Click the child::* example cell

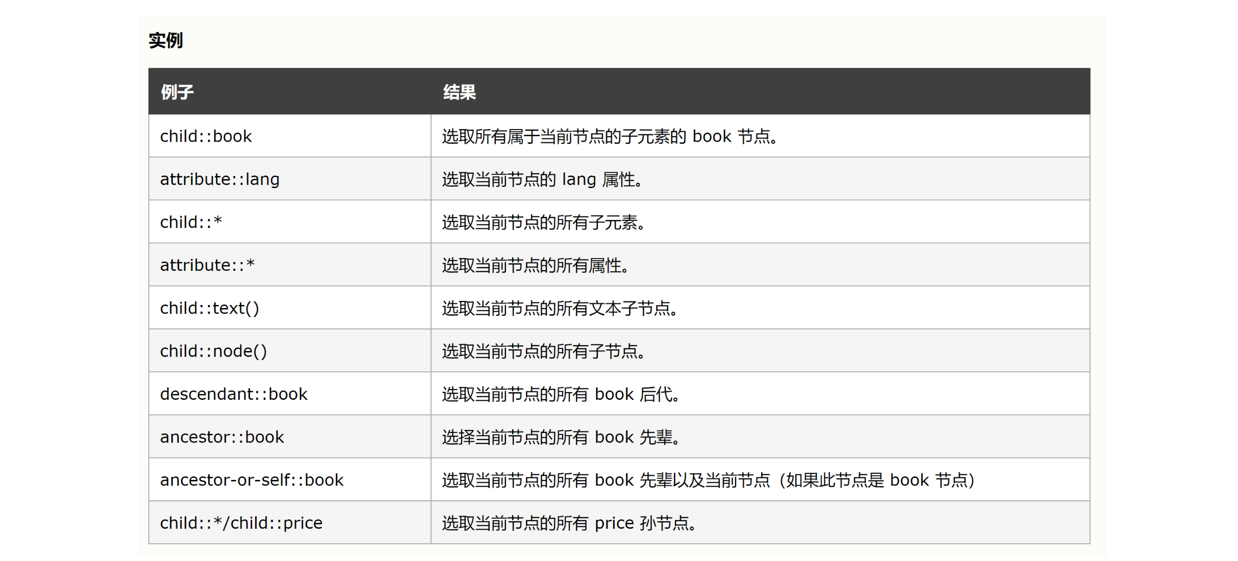(191, 222)
